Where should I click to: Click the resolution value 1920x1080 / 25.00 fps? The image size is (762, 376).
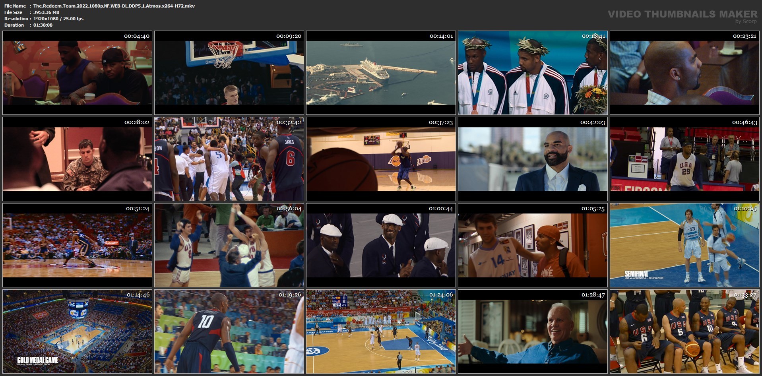point(58,19)
